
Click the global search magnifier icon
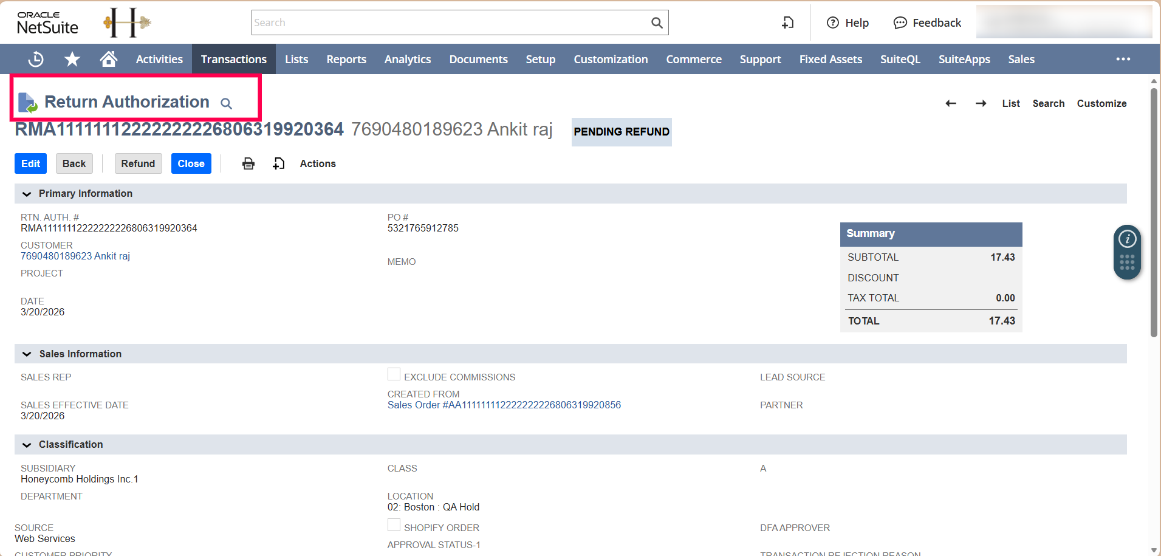[x=657, y=22]
